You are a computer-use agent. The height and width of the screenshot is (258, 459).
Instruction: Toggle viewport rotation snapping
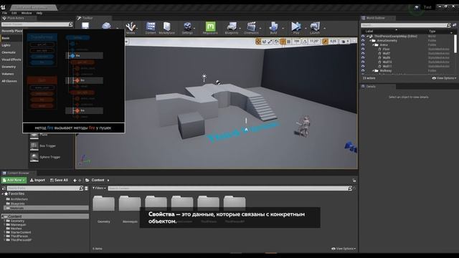[304, 42]
